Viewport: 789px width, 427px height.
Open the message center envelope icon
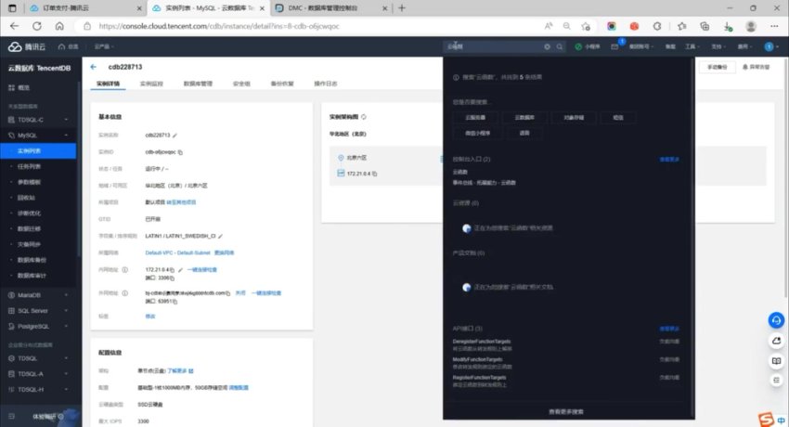(614, 46)
